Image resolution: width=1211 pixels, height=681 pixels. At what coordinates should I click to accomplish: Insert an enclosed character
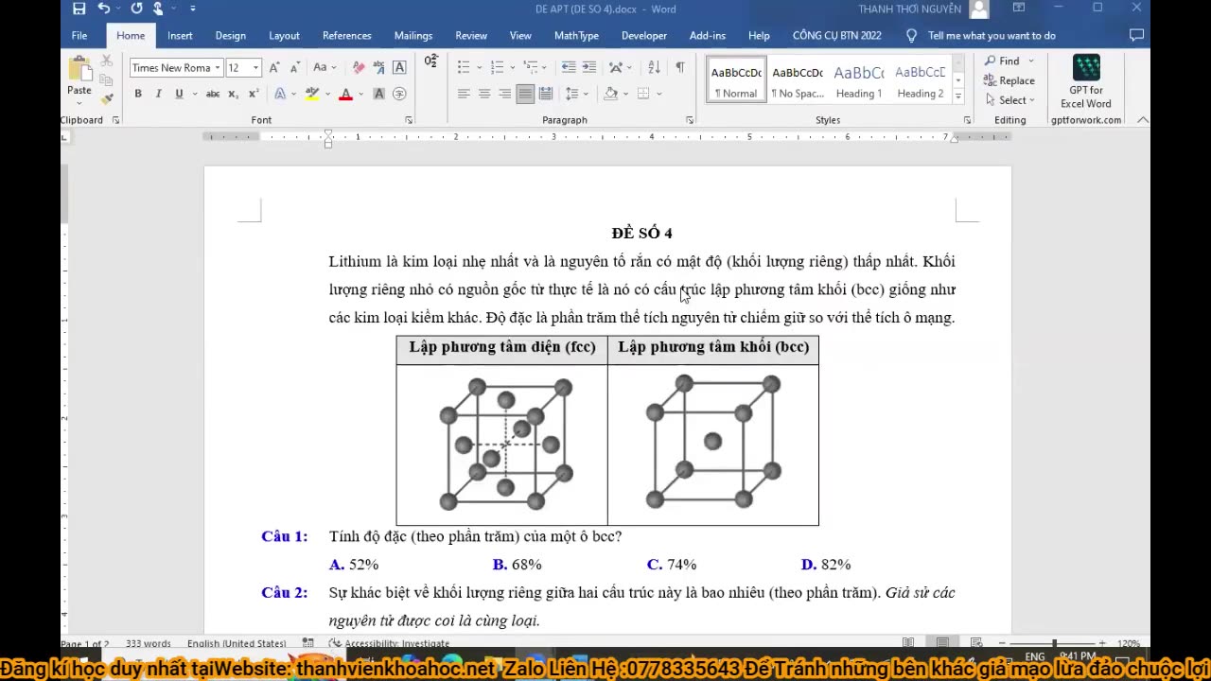399,94
